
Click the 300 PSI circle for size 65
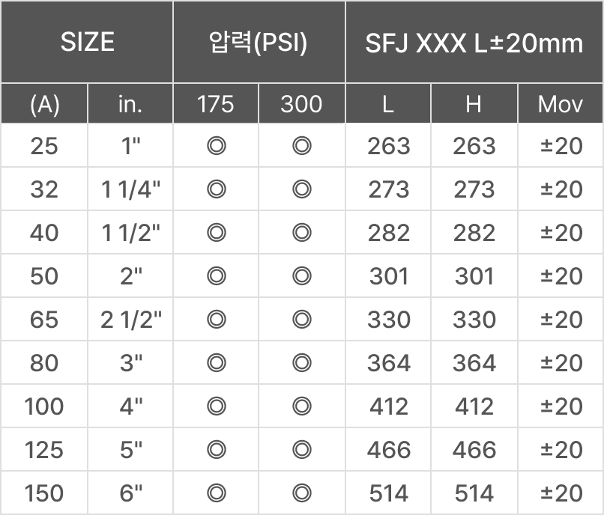301,320
